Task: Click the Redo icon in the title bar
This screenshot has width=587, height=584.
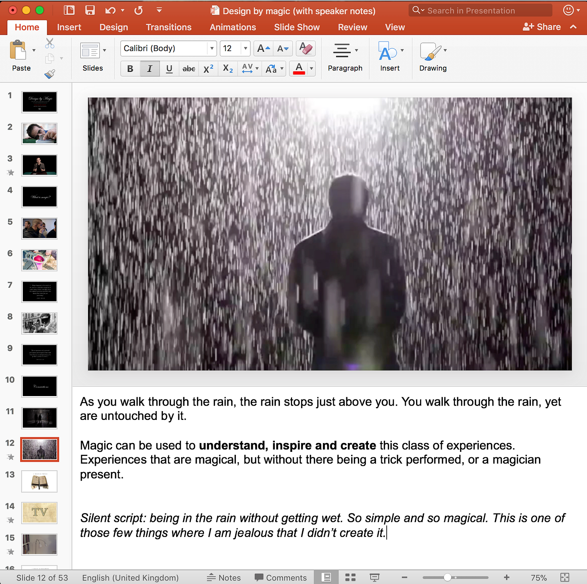Action: point(138,11)
